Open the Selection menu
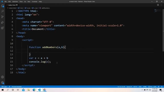The image size is (164, 92). [15, 2]
